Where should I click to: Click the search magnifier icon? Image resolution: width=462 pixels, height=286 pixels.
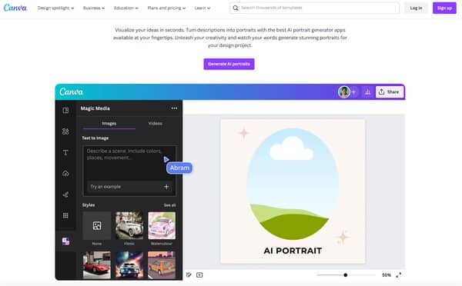[236, 8]
